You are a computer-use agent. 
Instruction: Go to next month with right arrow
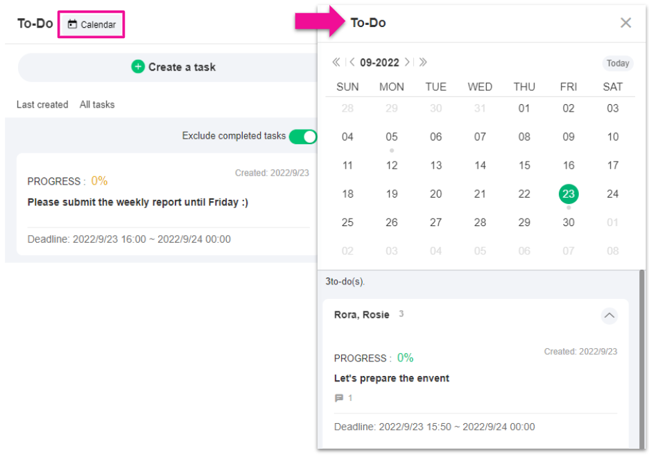[x=407, y=62]
